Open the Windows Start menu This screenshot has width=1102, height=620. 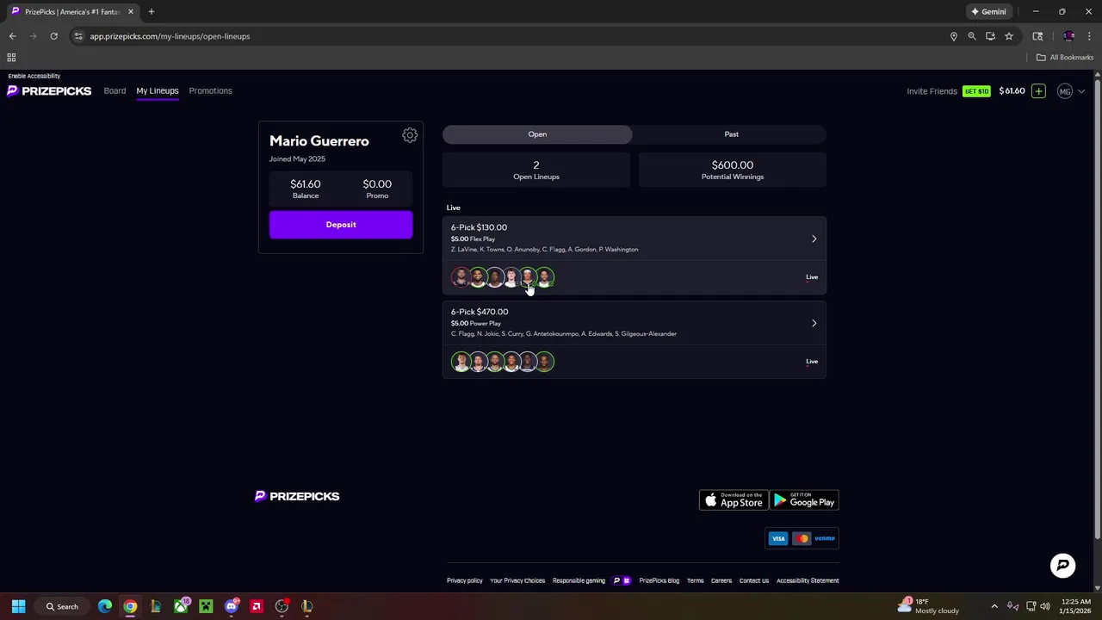coord(18,606)
